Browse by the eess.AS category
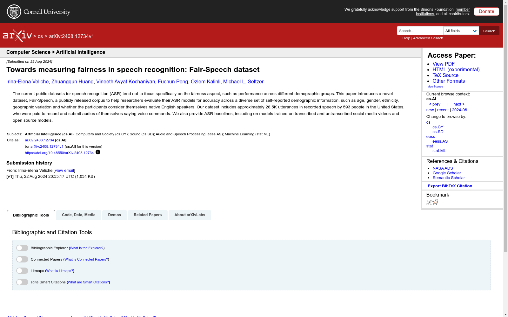The height and width of the screenshot is (317, 508). tap(440, 141)
